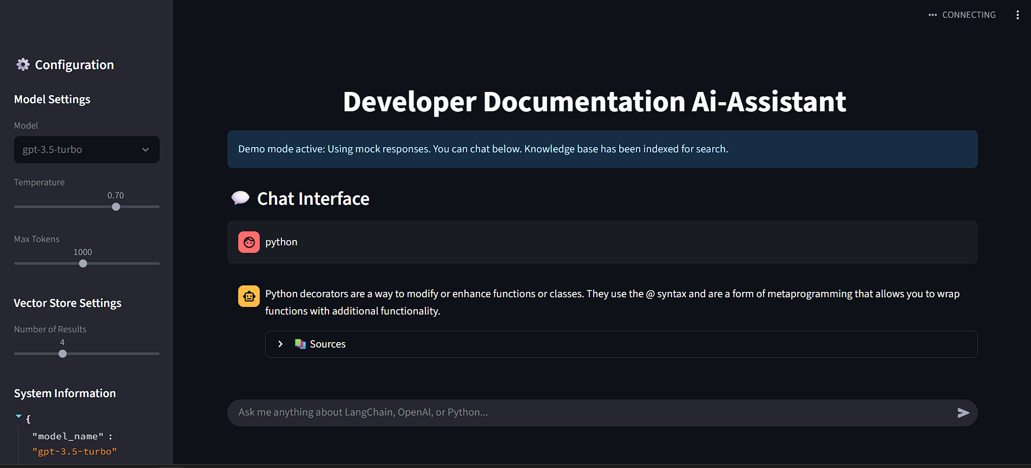Click the red user avatar icon
Viewport: 1031px width, 468px height.
[x=249, y=242]
